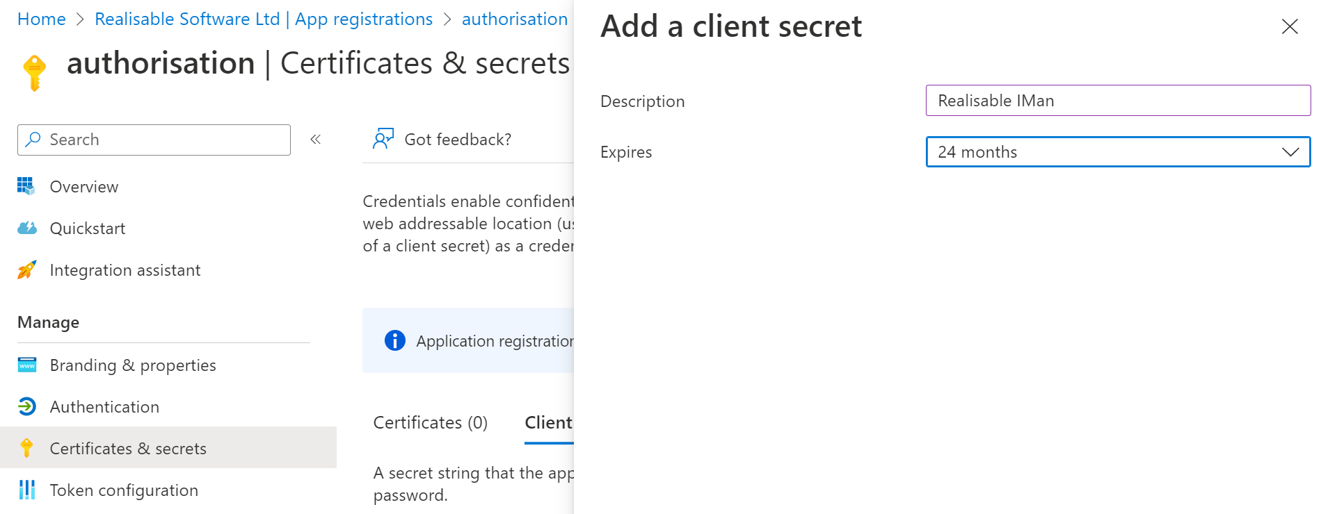Select the Client secrets tab
This screenshot has height=514, width=1330.
(x=549, y=422)
